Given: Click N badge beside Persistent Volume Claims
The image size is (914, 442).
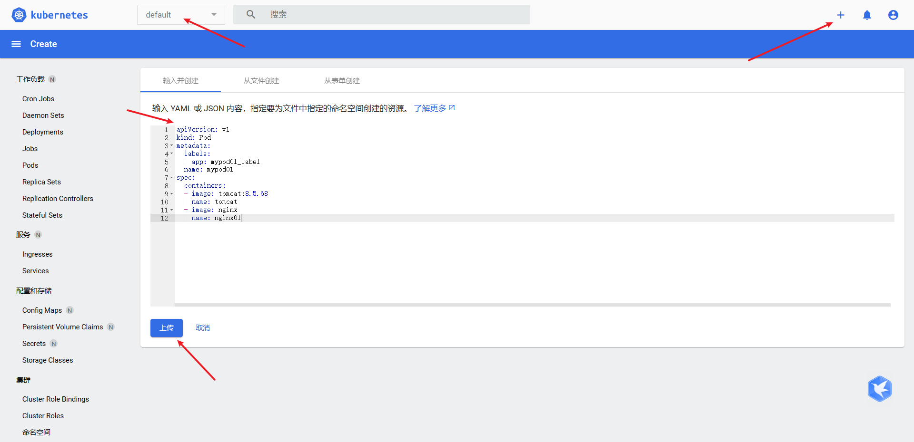Looking at the screenshot, I should coord(111,327).
